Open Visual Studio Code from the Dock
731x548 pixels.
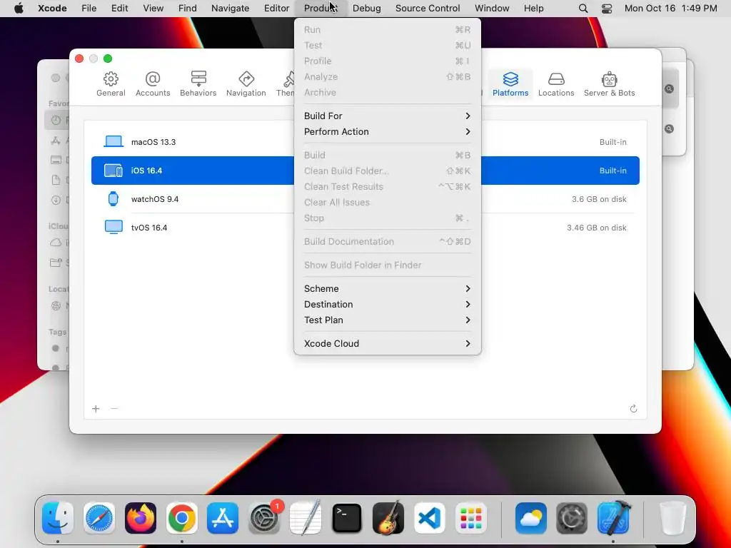click(x=429, y=518)
